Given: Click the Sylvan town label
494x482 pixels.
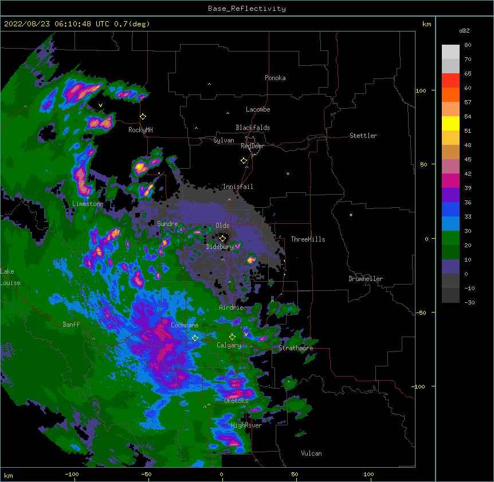Looking at the screenshot, I should pos(224,140).
